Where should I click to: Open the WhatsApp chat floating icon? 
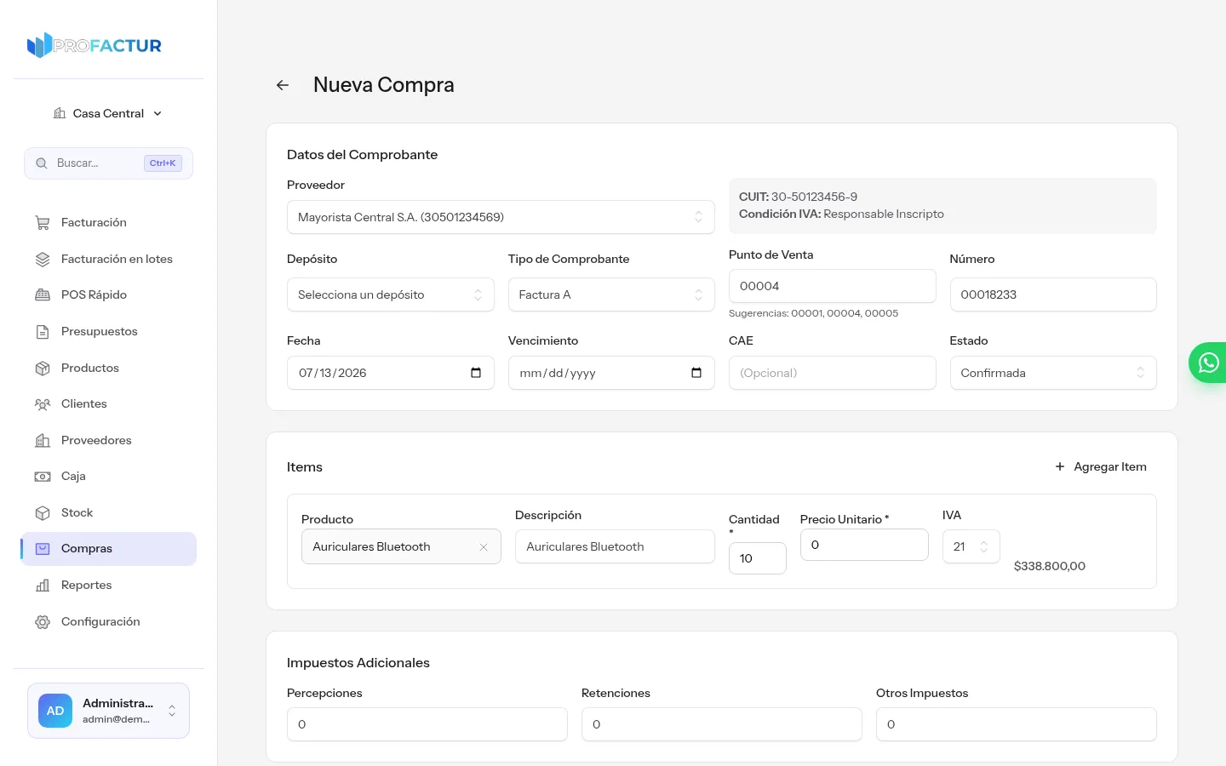pos(1208,363)
